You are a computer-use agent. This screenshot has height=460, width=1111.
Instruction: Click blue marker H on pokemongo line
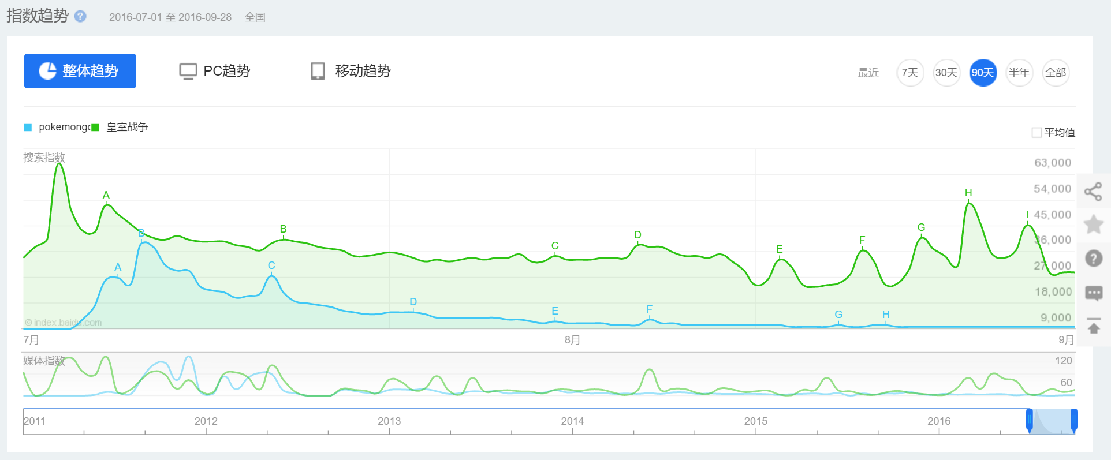pos(886,315)
